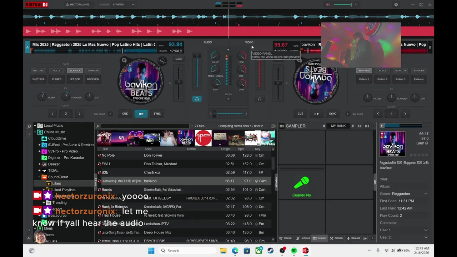
Task: Toggle right deck play/pause
Action: [316, 114]
